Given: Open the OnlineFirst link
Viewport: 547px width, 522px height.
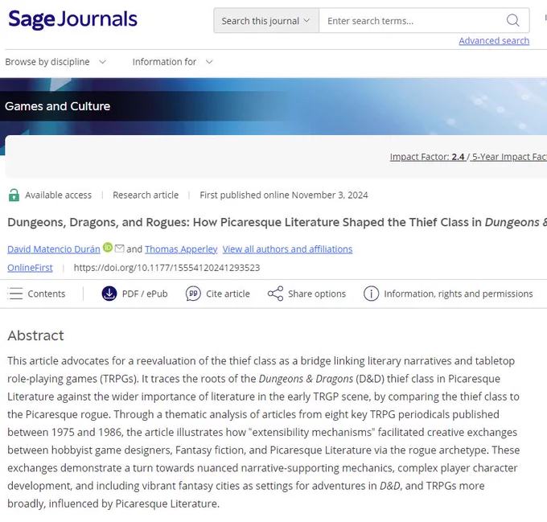Looking at the screenshot, I should [30, 268].
